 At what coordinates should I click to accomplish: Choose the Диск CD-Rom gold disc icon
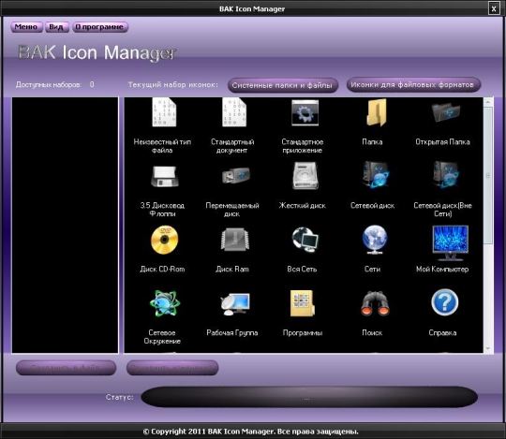(164, 240)
